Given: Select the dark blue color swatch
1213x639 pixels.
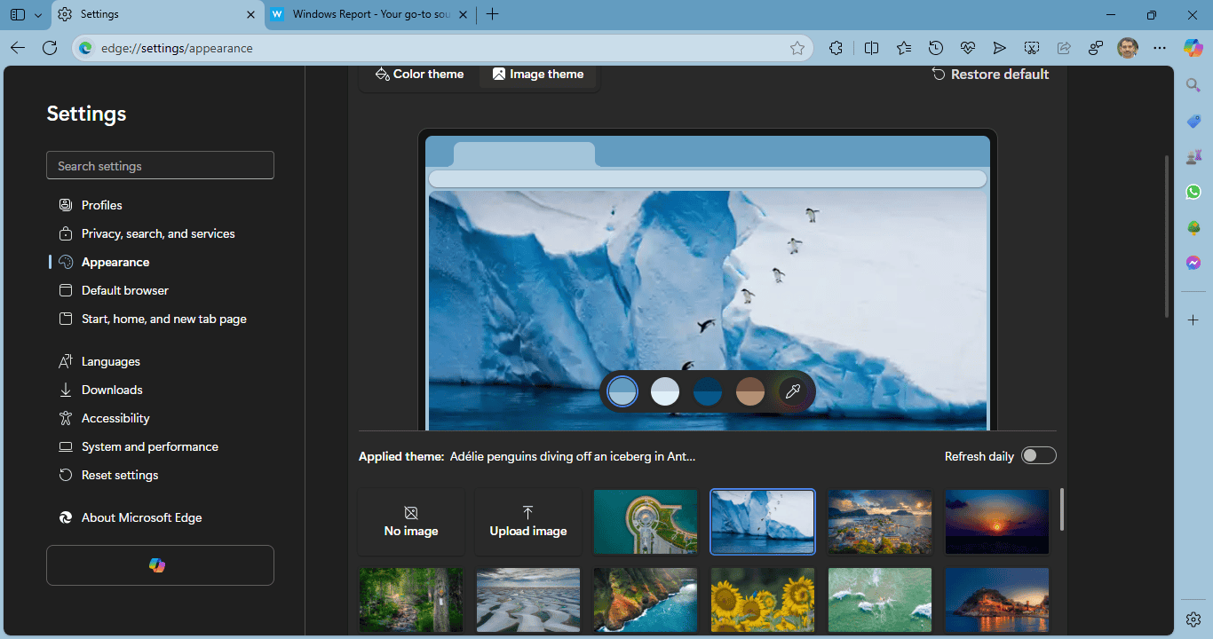Looking at the screenshot, I should [708, 391].
